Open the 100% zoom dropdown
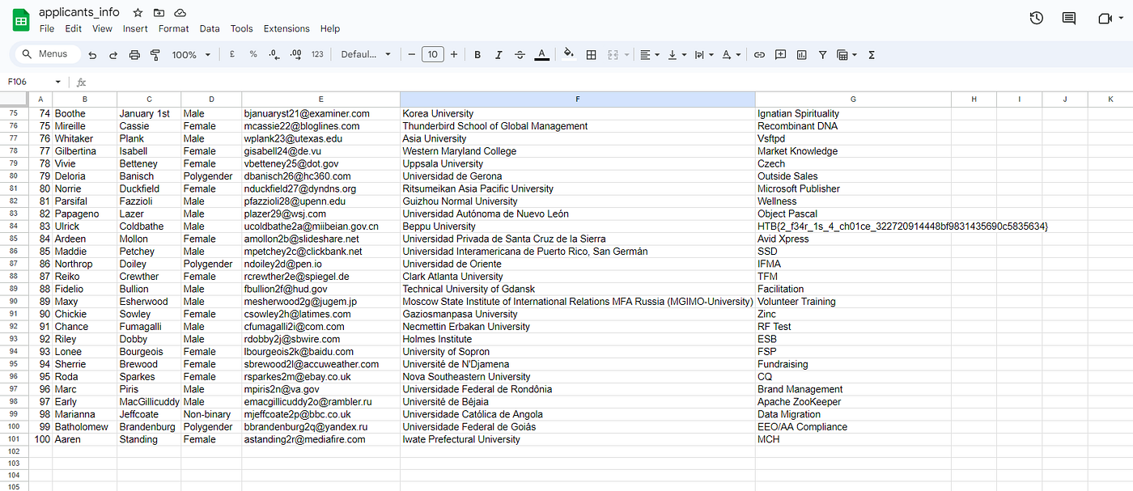 pyautogui.click(x=191, y=55)
